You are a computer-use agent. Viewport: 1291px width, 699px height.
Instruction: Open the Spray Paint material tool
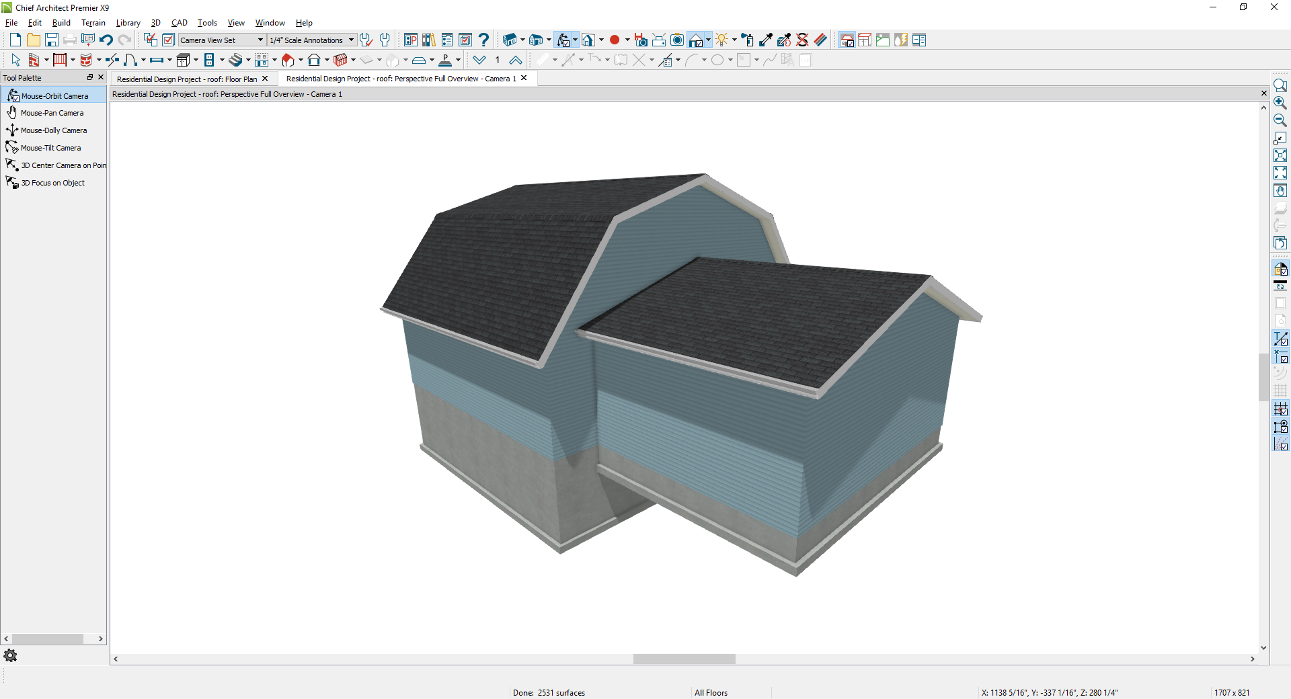click(x=748, y=40)
